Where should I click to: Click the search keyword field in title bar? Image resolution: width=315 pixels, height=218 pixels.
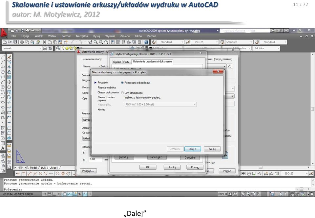pos(245,31)
